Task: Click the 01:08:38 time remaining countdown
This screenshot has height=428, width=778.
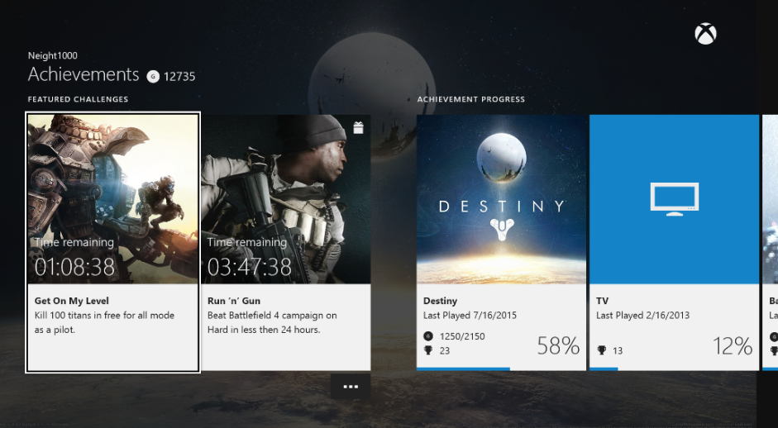Action: [x=74, y=267]
